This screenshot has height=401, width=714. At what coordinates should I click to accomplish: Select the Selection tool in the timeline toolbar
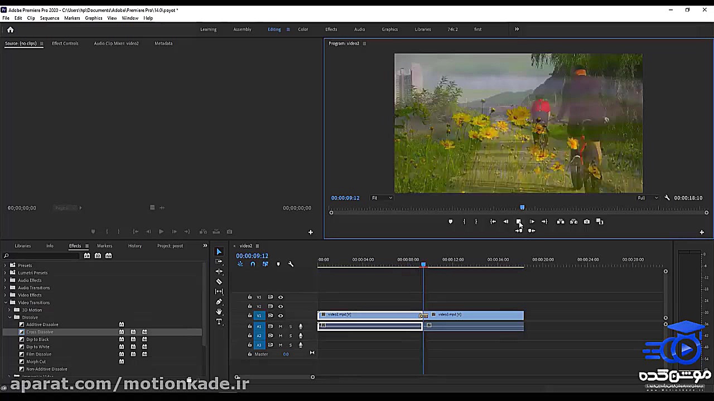click(x=219, y=252)
